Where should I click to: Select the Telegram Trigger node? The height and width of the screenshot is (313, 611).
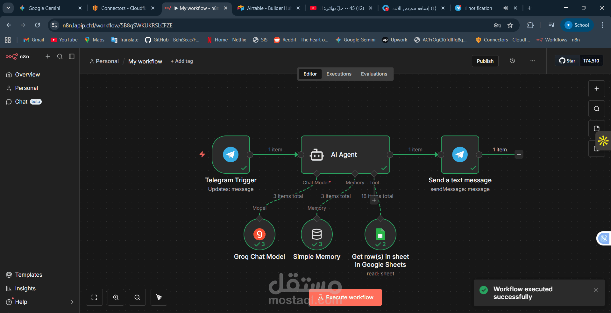231,155
